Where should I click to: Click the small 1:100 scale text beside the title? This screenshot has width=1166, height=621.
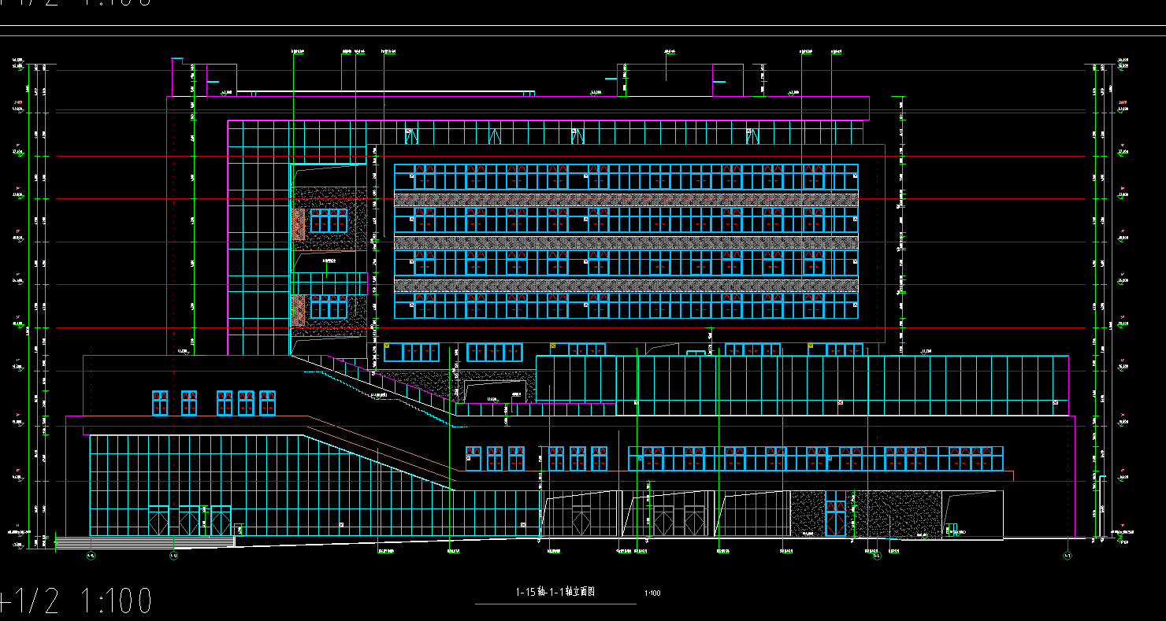(x=652, y=593)
